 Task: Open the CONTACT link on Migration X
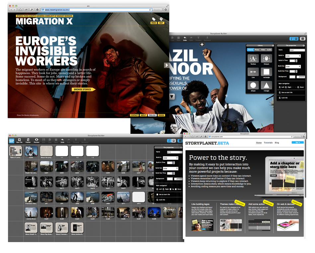tap(134, 115)
